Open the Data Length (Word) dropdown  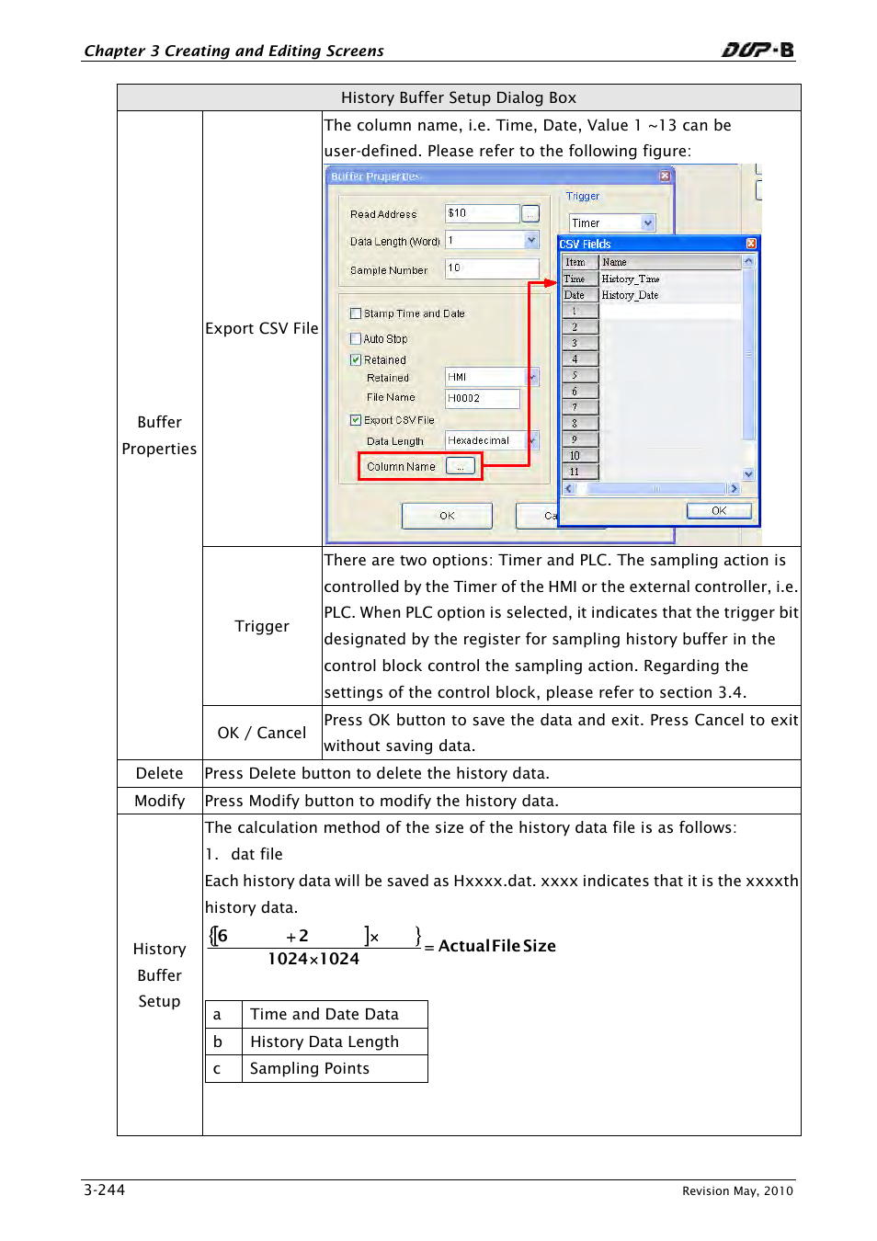point(531,240)
